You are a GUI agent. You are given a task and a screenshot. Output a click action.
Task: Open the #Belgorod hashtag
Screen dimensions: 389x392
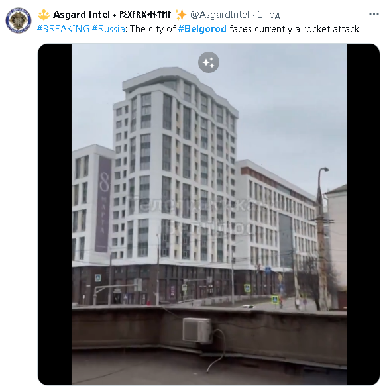tap(202, 29)
